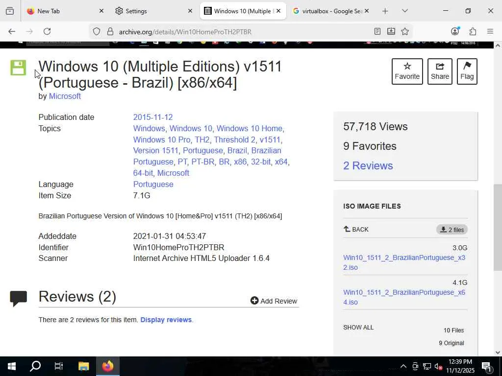Open the Extensions puzzle icon
Image resolution: width=502 pixels, height=376 pixels.
pos(473,31)
